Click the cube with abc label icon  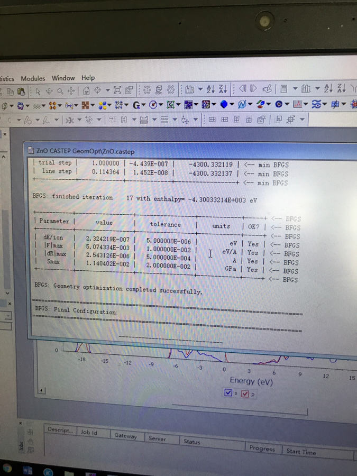(x=159, y=89)
